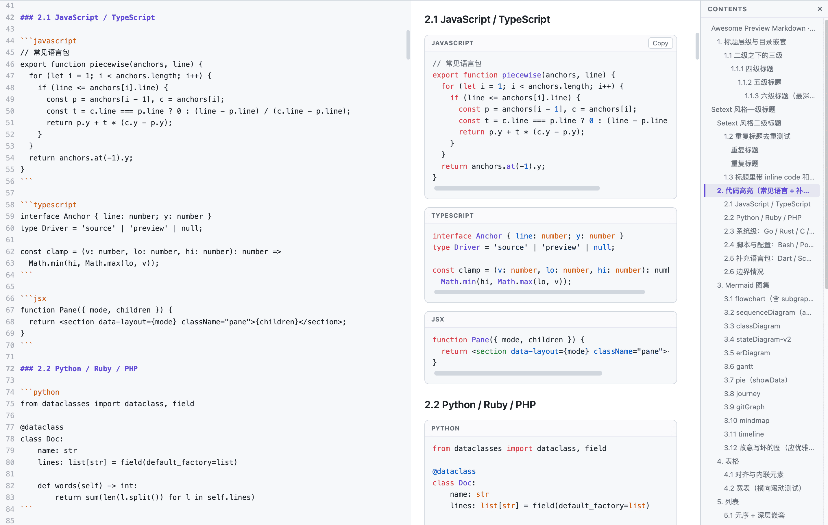Jump to '2.2 Python / Ruby / PHP' in Contents
The image size is (828, 525).
coord(762,218)
